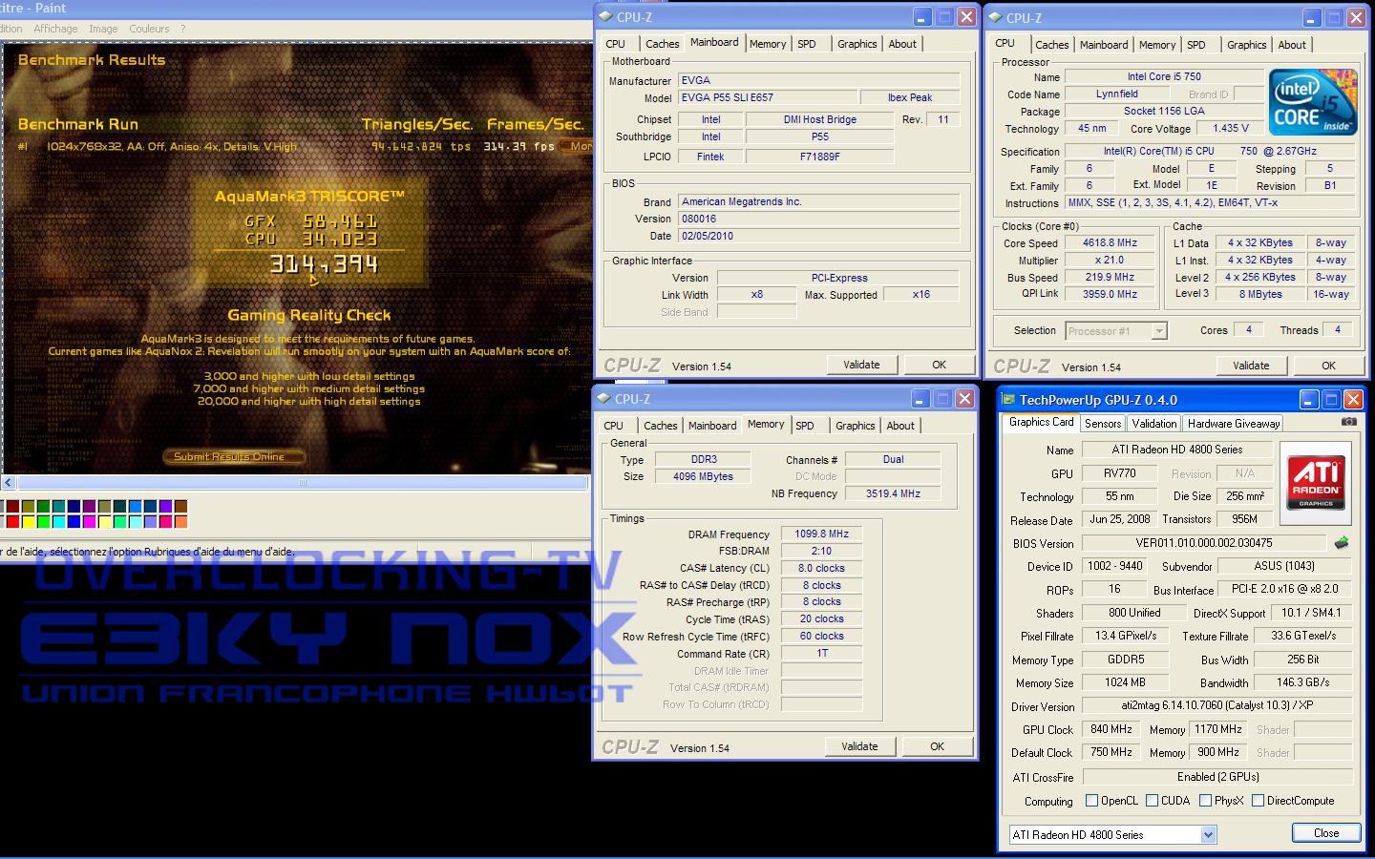
Task: Click the Intel Core i5 logo in CPU-Z
Action: [x=1312, y=101]
